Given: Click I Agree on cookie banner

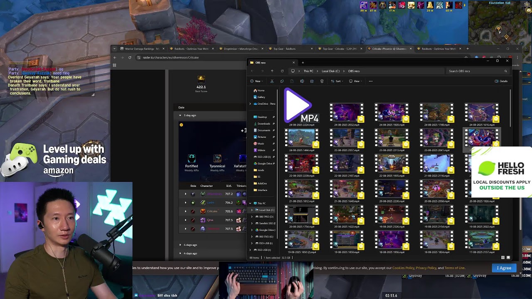Looking at the screenshot, I should pos(504,268).
